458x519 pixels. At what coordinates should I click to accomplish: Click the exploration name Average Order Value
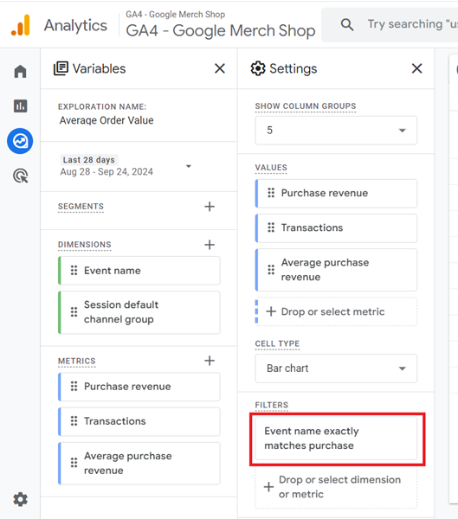(x=106, y=120)
